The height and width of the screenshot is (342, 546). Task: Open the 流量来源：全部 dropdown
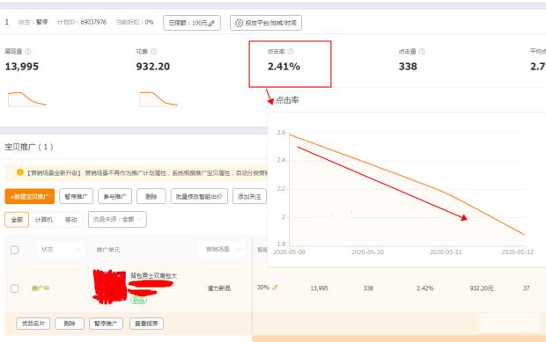[117, 219]
